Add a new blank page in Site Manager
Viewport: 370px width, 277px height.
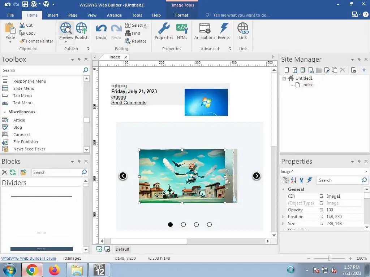pyautogui.click(x=287, y=70)
